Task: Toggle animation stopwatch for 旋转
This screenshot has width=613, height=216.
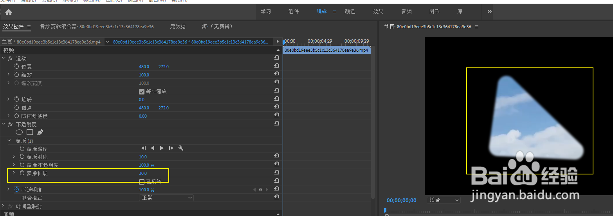Action: pyautogui.click(x=16, y=100)
